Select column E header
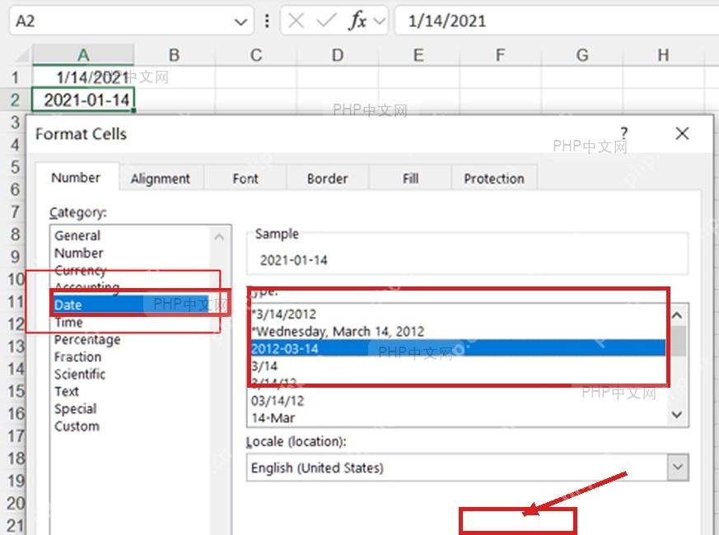This screenshot has height=535, width=719. pyautogui.click(x=418, y=55)
